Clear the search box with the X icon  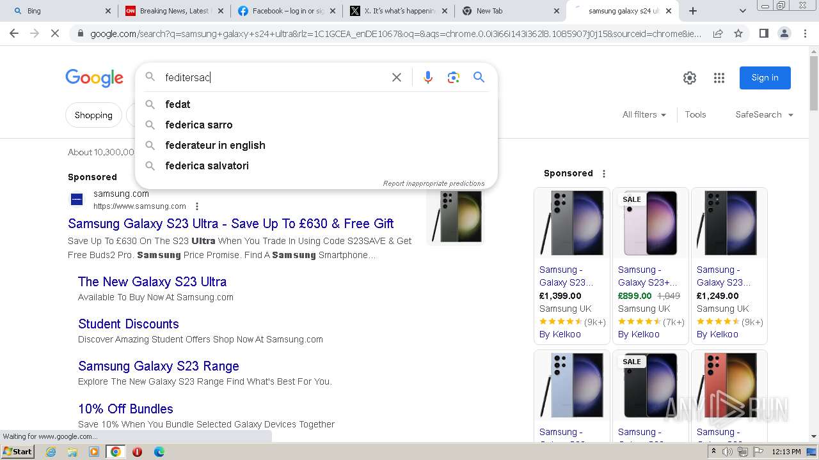[397, 77]
